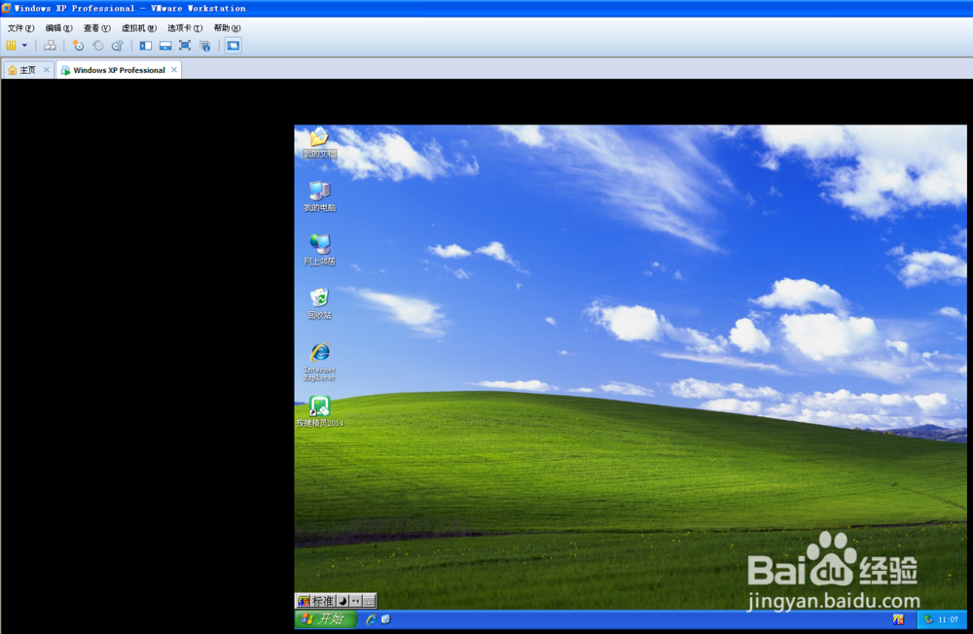Open the 帮助 menu
The width and height of the screenshot is (973, 634).
(227, 28)
